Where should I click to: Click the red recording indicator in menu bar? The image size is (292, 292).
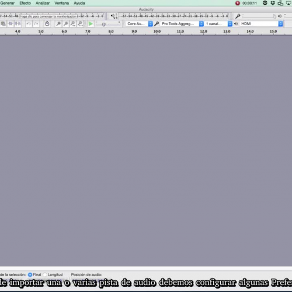(x=238, y=3)
